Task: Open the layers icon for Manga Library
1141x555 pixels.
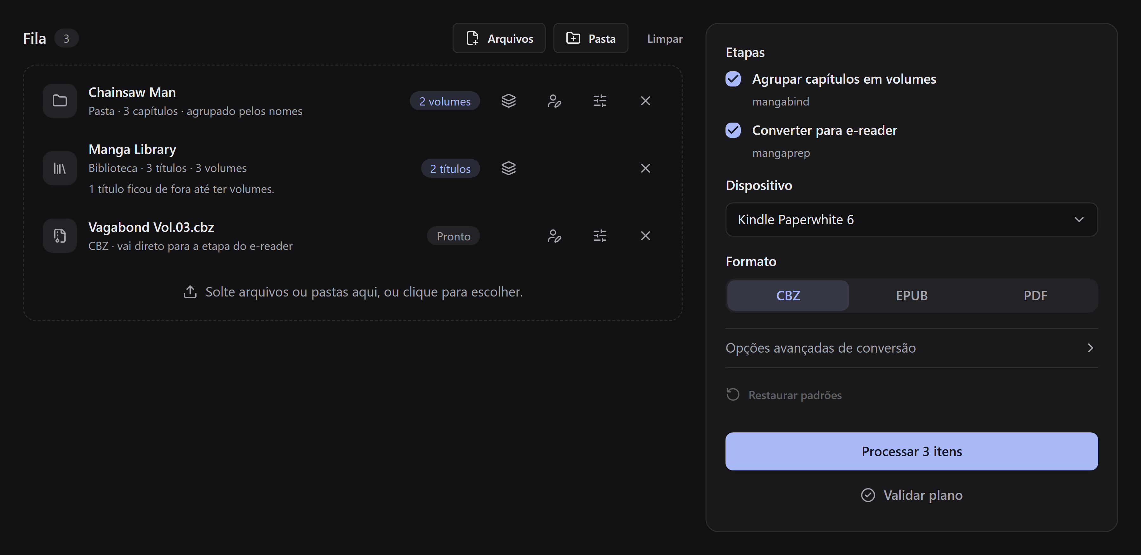Action: (508, 168)
